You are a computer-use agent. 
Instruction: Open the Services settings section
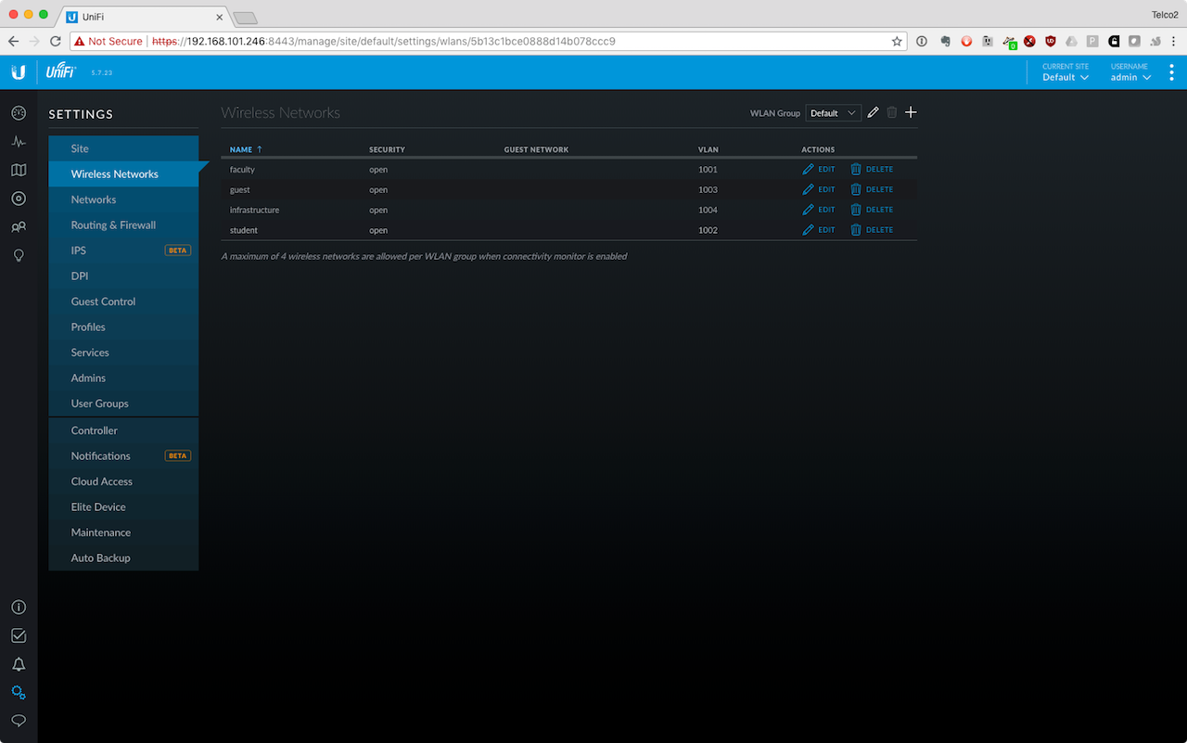tap(123, 352)
